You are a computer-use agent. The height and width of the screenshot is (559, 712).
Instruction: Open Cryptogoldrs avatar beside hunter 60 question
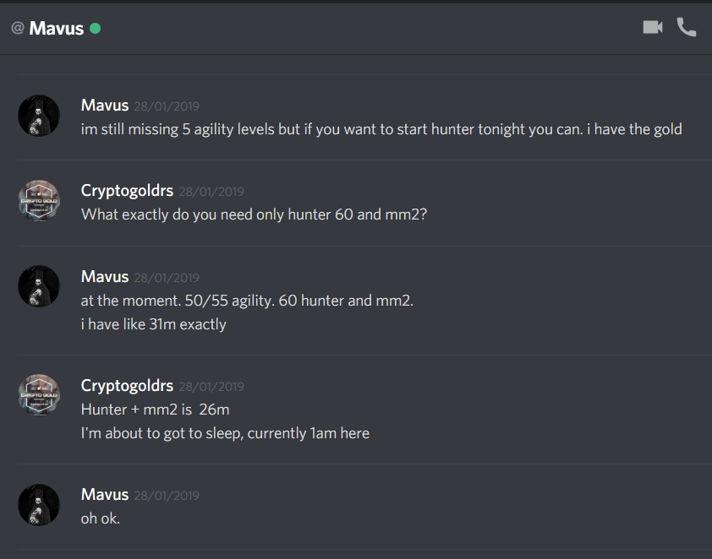[x=39, y=201]
